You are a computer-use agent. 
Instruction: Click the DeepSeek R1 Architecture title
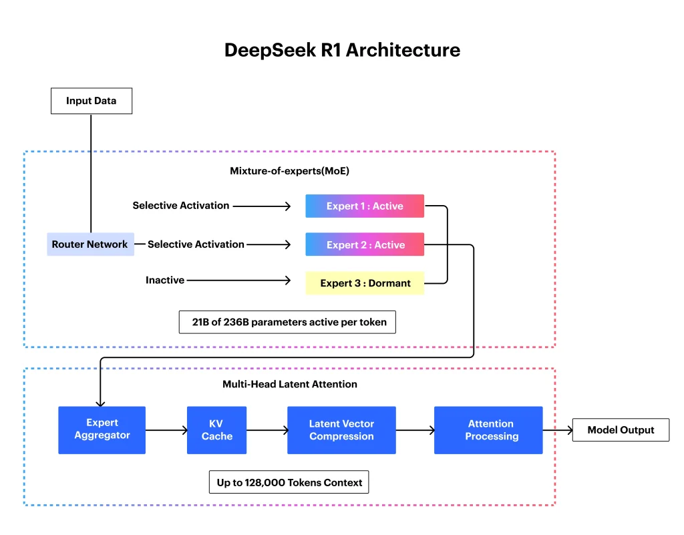click(x=342, y=50)
